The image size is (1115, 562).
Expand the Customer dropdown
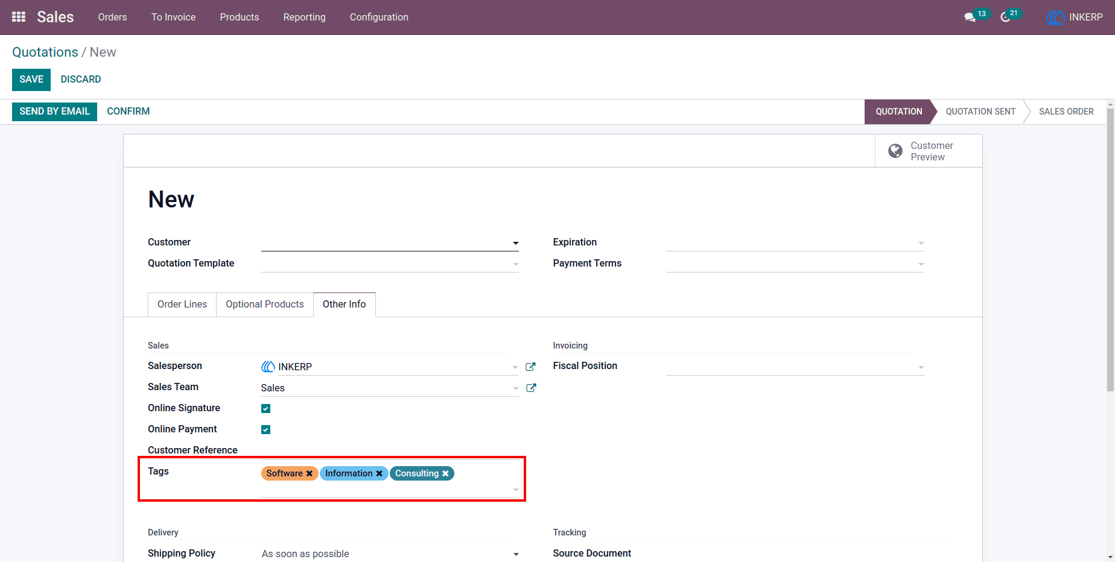point(516,243)
